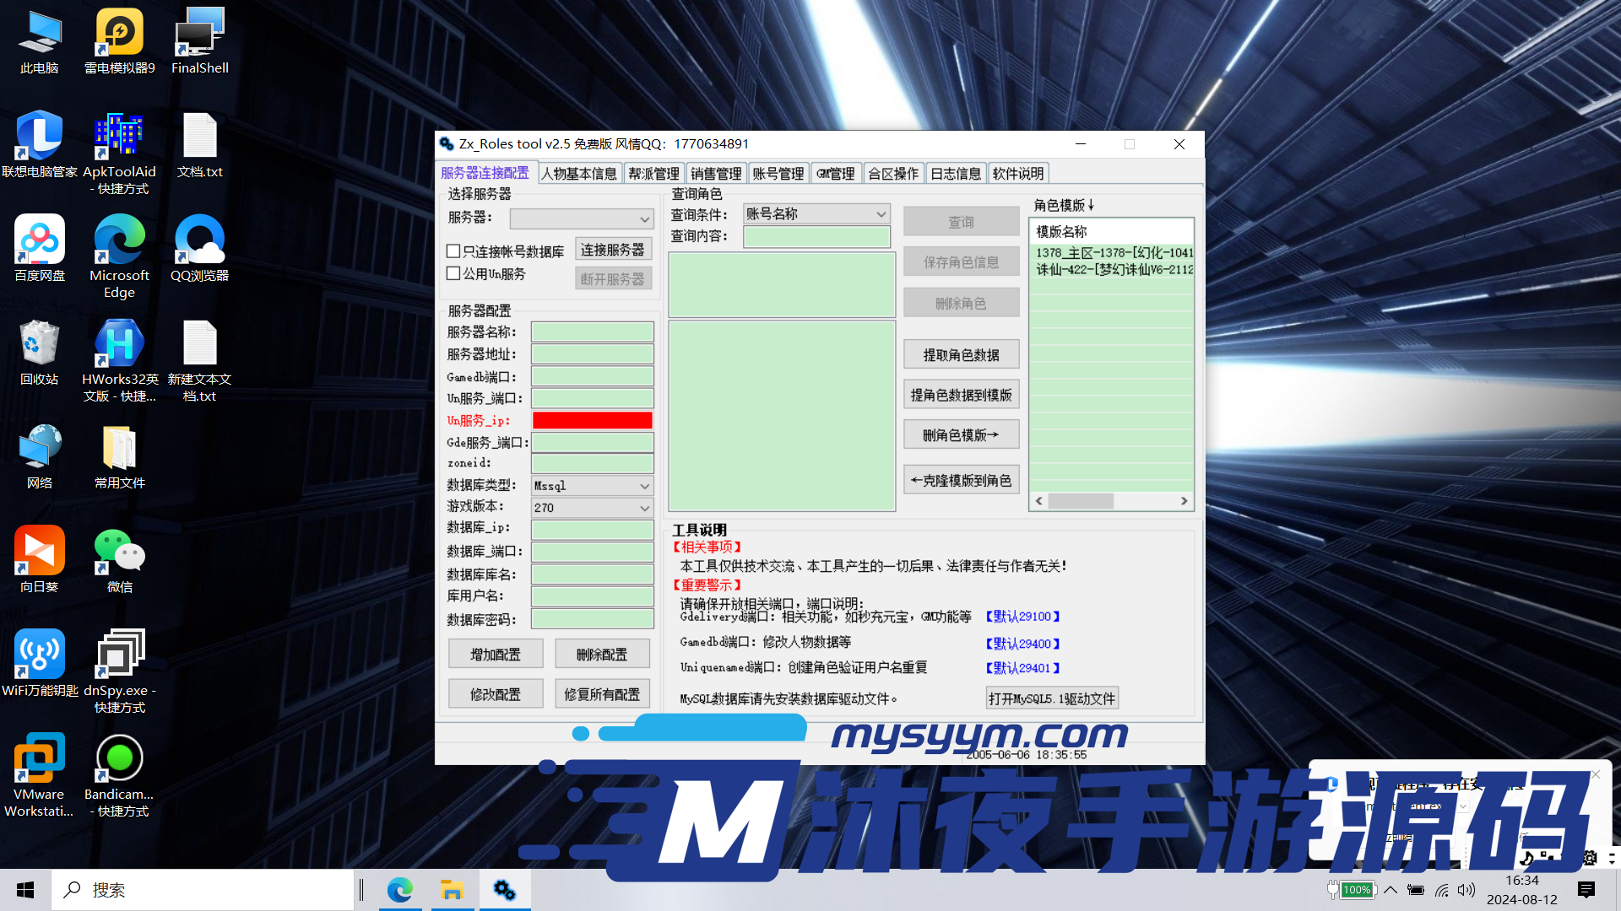
Task: Open the 百度网盘 desktop icon
Action: click(39, 240)
